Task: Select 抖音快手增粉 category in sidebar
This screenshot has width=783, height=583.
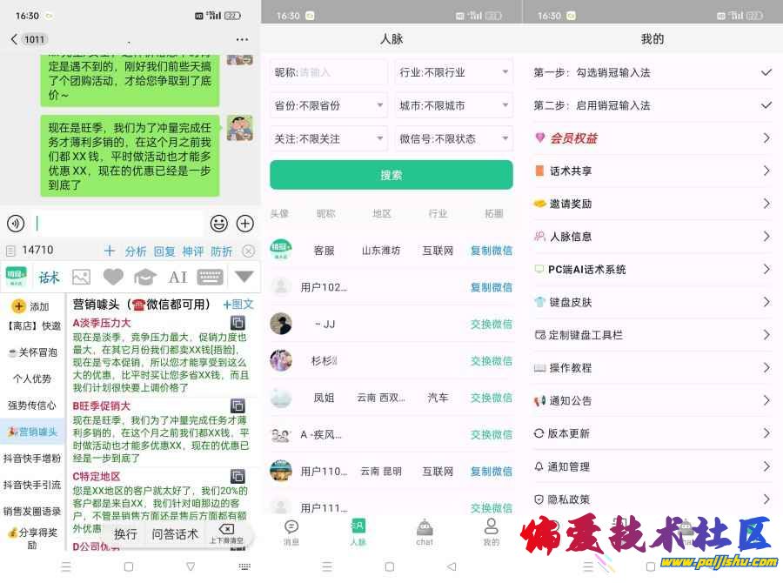Action: (x=32, y=459)
